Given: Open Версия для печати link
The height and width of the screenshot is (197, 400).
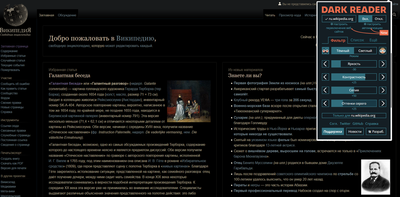Looking at the screenshot, I should click(14, 168).
